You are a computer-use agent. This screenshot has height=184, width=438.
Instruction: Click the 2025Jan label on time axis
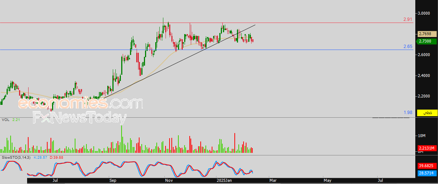224,181
